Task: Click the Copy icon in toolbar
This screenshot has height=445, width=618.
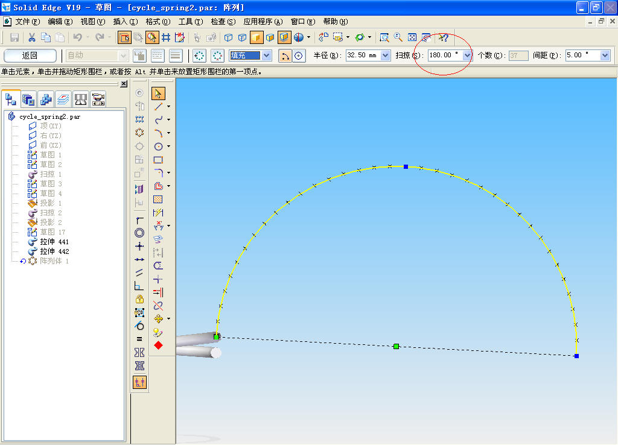Action: [46, 37]
